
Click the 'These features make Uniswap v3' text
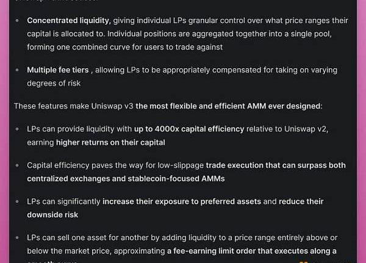point(73,106)
